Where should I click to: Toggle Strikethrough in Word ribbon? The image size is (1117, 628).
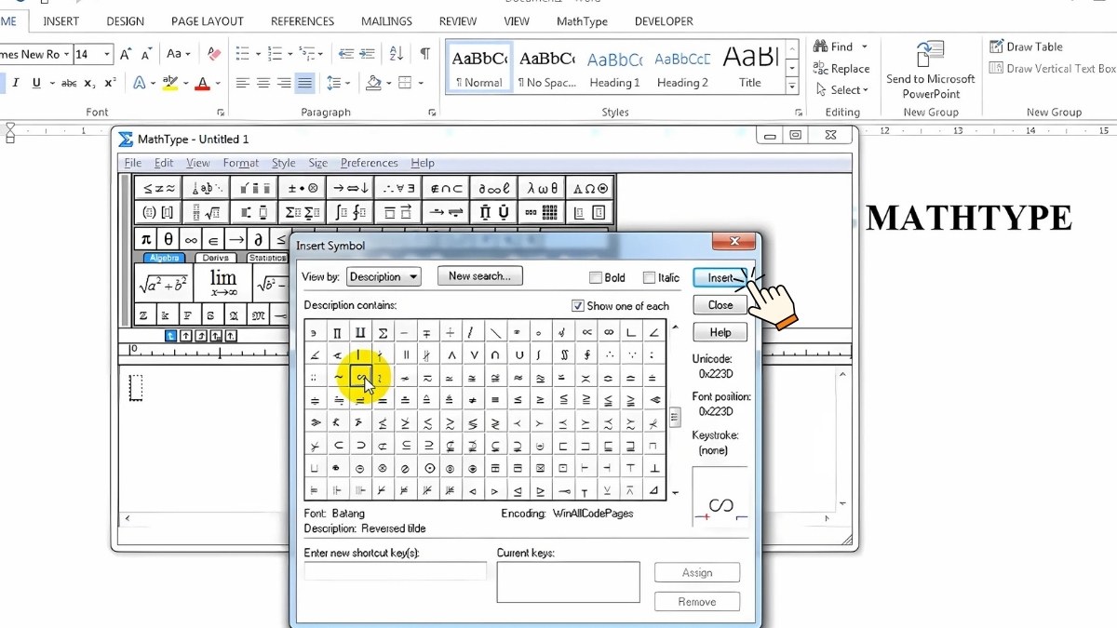coord(69,83)
